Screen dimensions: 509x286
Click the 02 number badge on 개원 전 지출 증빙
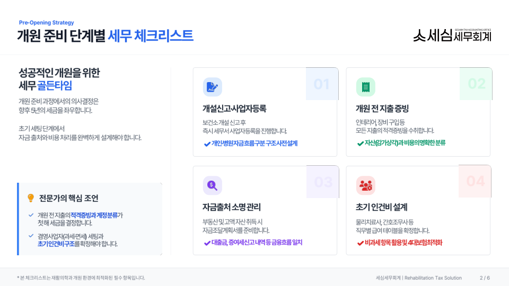[477, 84]
